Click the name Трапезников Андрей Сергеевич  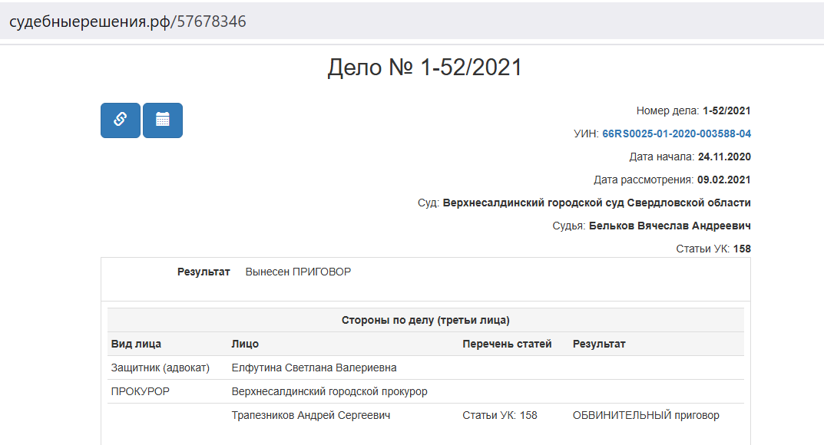click(311, 415)
